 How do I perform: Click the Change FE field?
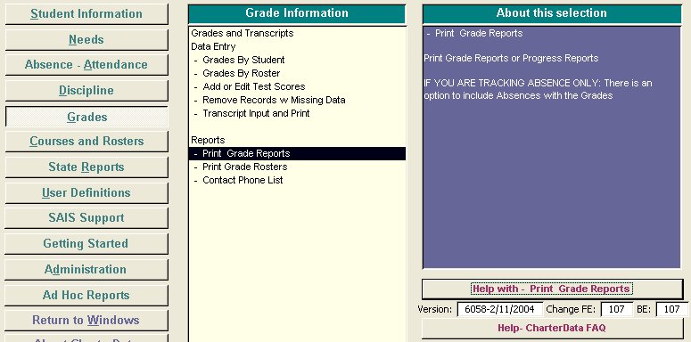point(616,309)
